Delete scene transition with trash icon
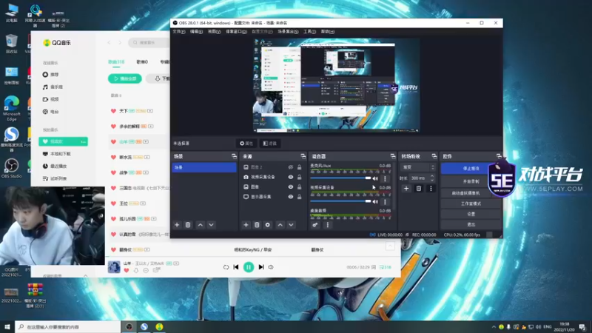This screenshot has width=592, height=333. coord(419,189)
